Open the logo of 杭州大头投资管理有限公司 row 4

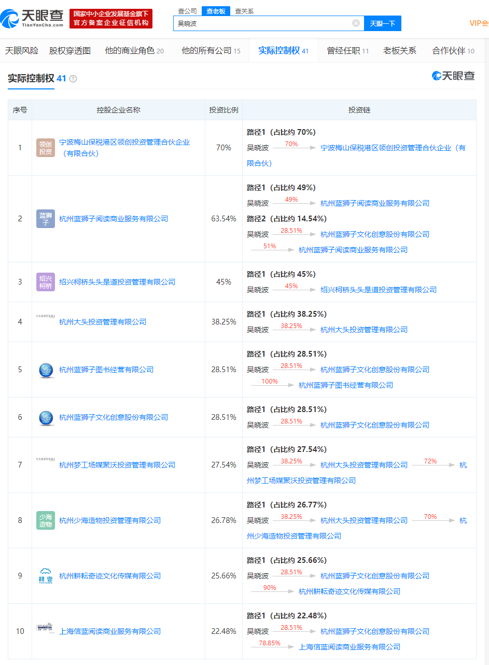tap(46, 316)
